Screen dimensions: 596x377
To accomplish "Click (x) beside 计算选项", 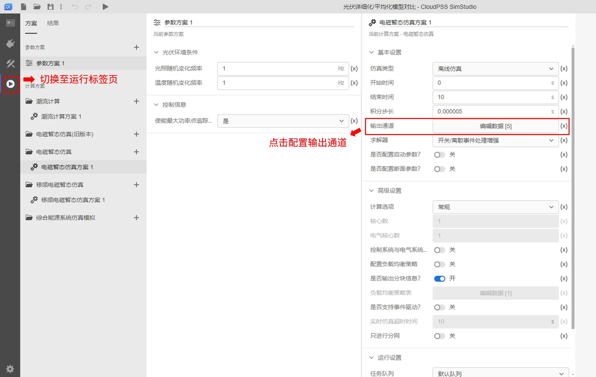I will [x=564, y=207].
